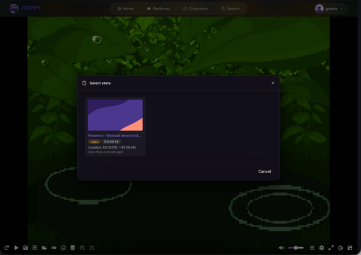
Task: Open gamepad control settings icon
Action: tap(54, 248)
